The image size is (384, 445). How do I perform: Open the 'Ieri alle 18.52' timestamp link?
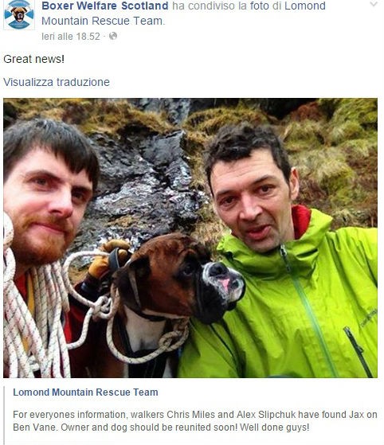pos(71,37)
